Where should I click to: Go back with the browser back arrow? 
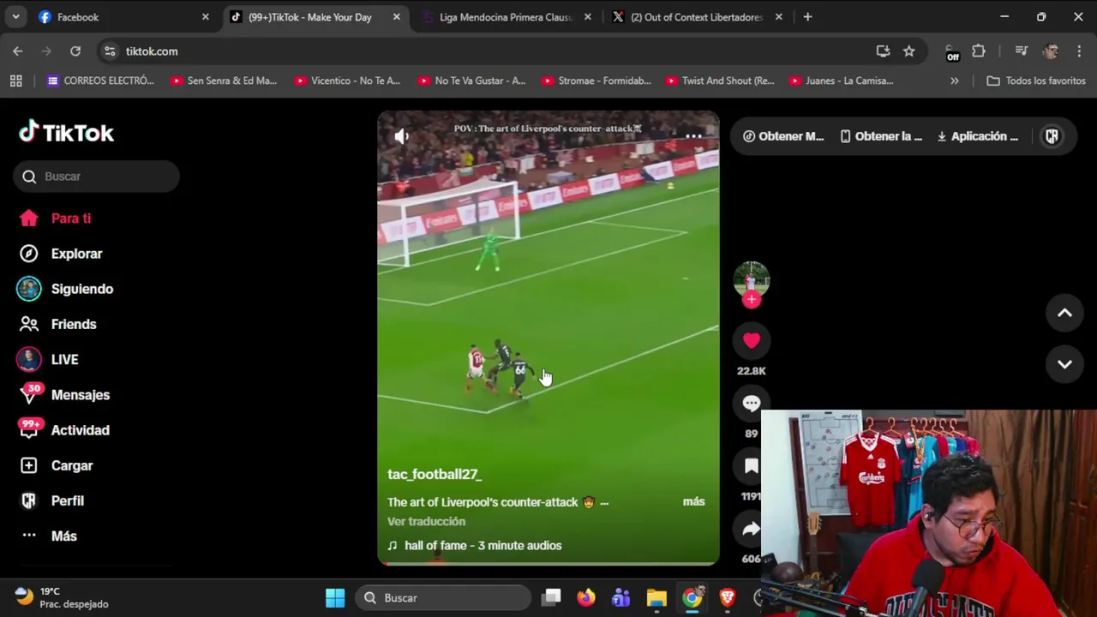[18, 51]
